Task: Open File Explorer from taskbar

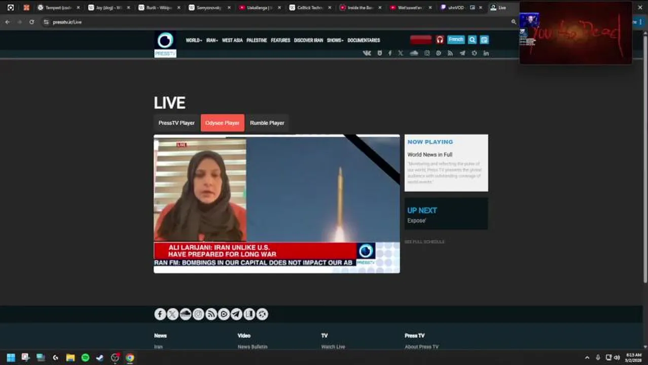Action: (70, 357)
